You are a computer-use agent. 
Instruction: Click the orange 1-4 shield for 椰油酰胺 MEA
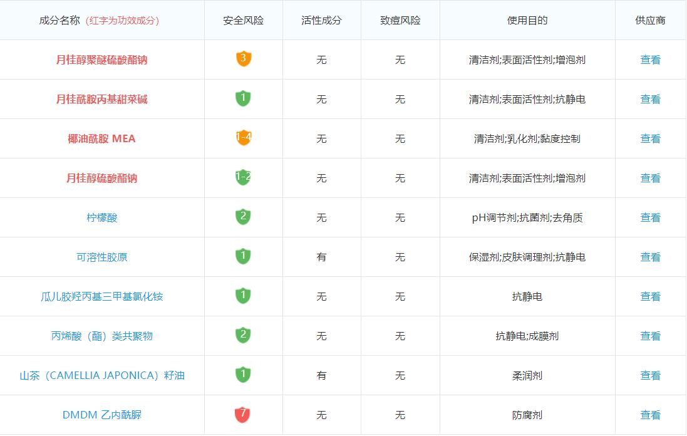click(x=244, y=138)
